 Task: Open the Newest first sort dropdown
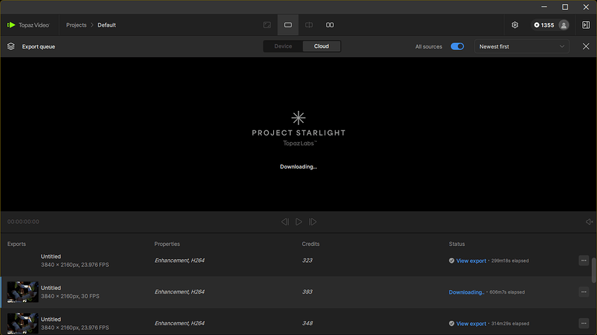pyautogui.click(x=522, y=46)
